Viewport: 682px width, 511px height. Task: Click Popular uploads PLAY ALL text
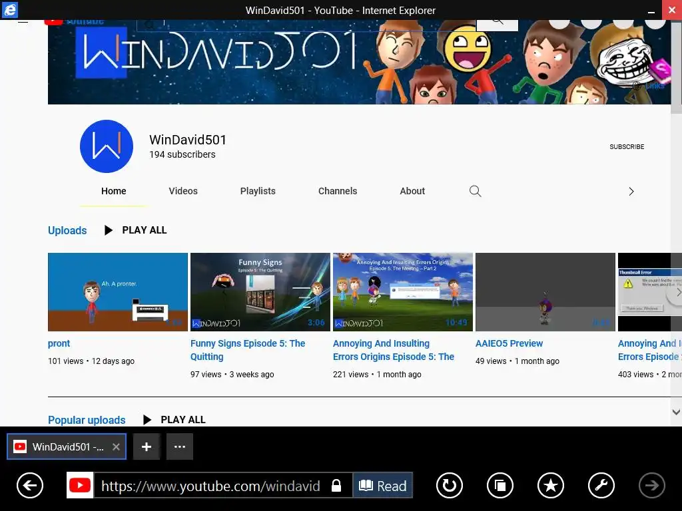183,420
